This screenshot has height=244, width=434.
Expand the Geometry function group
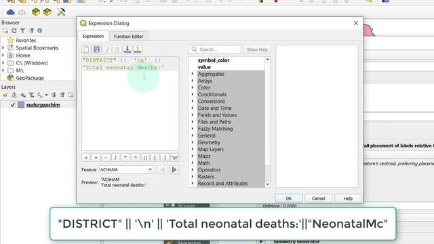(193, 142)
